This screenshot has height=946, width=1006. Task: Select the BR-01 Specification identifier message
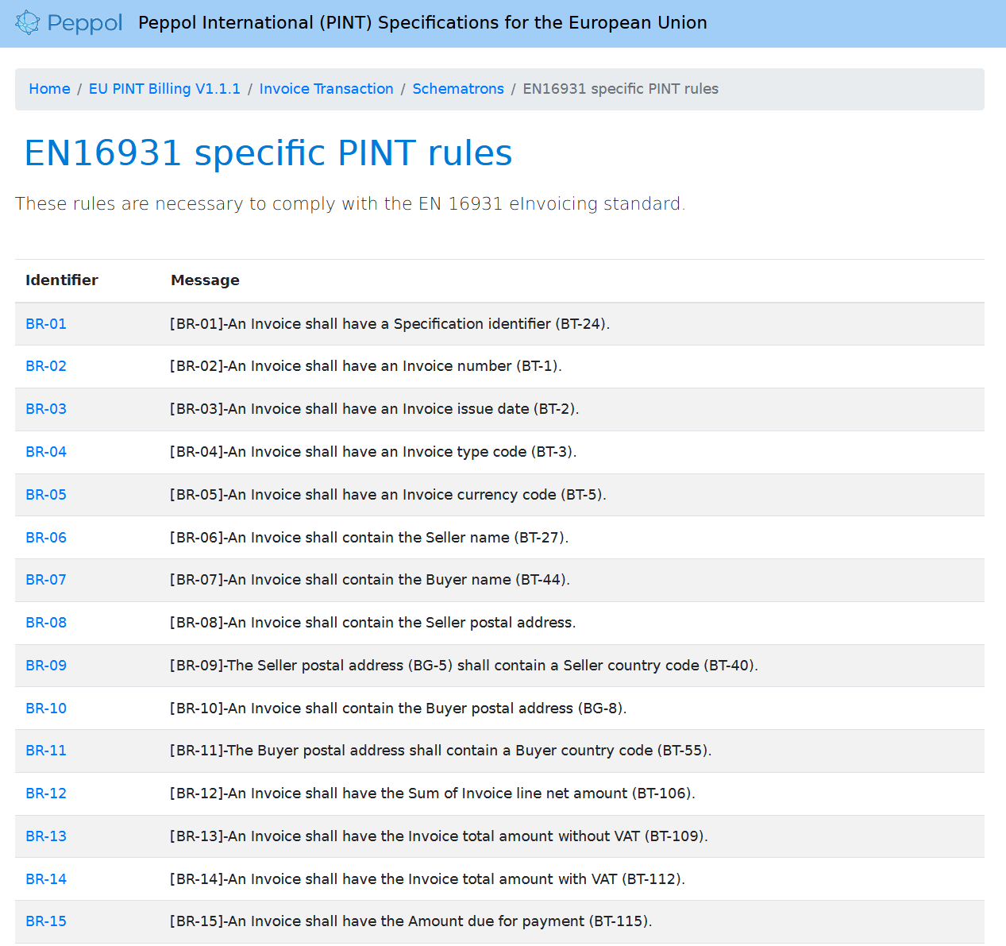pos(390,324)
